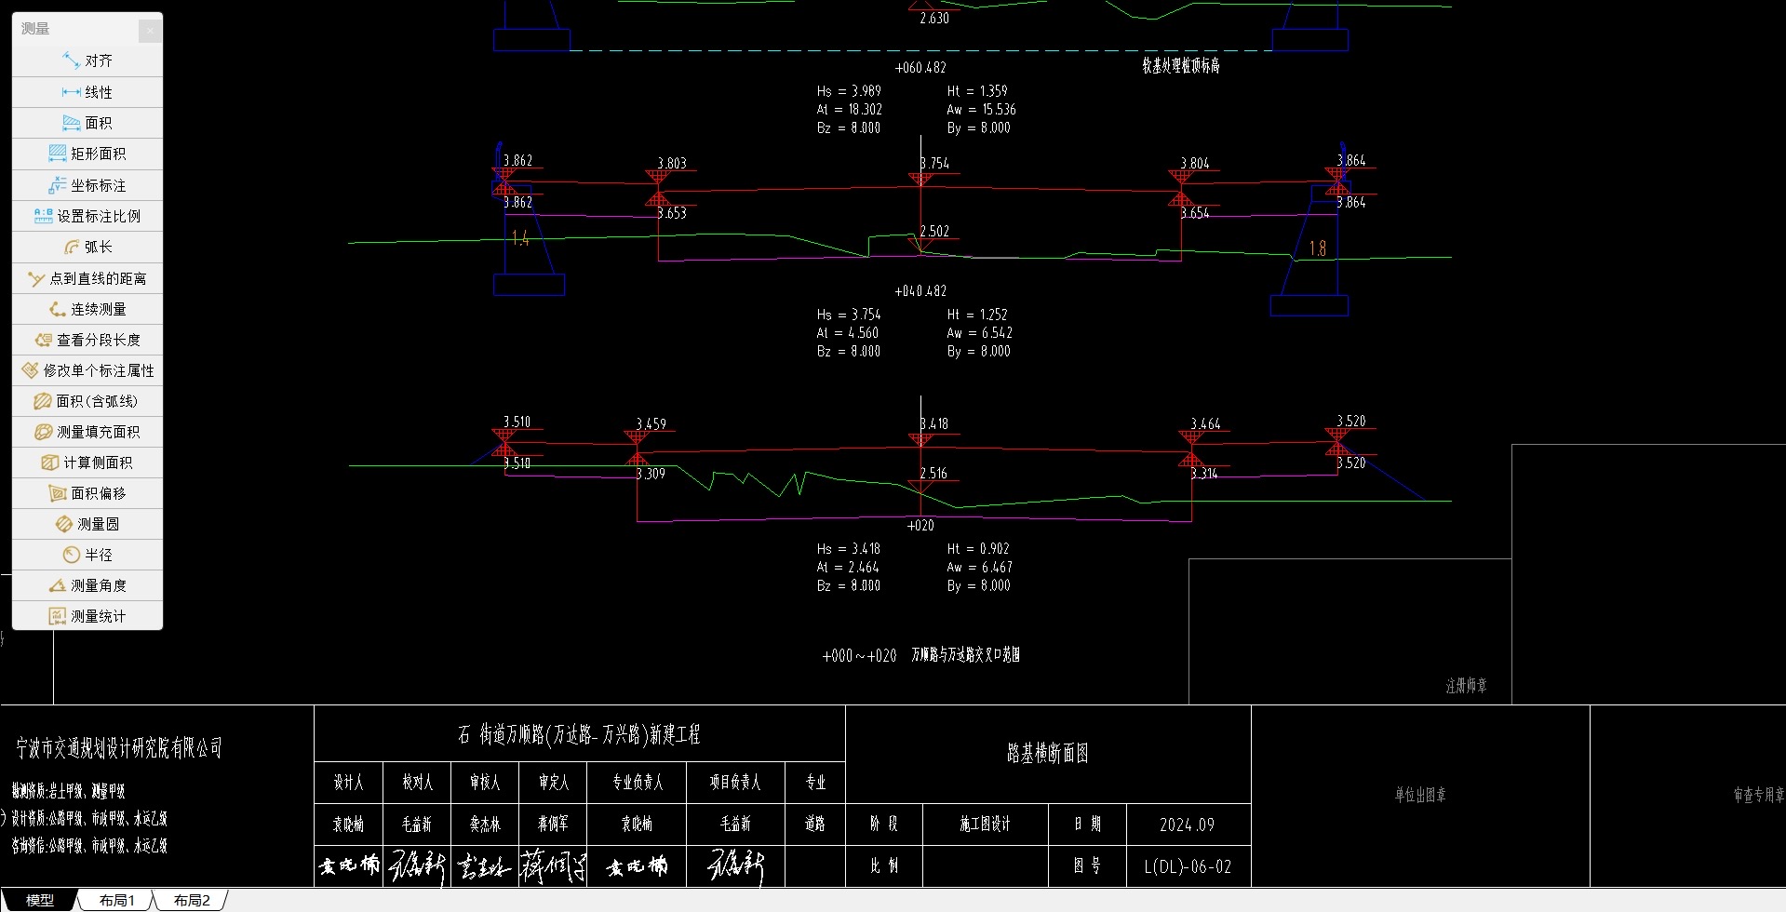Screen dimensions: 1786x912
Task: Switch to the 布局1 tab
Action: (x=117, y=901)
